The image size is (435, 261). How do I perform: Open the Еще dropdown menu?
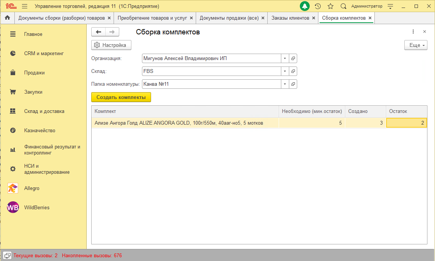(416, 45)
